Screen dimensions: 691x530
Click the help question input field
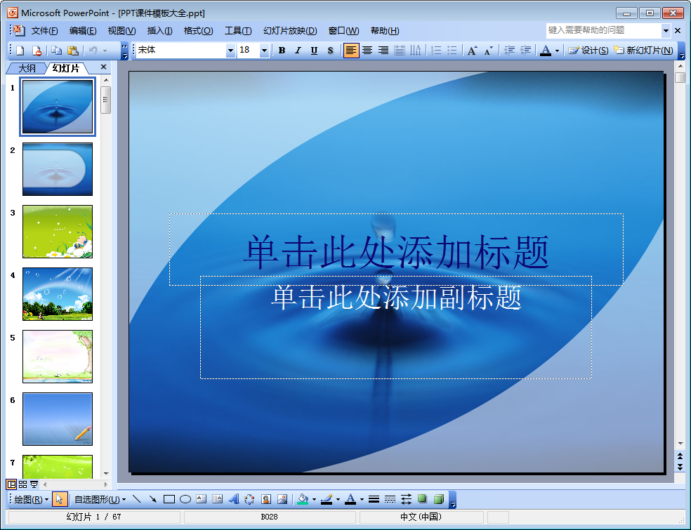(x=604, y=30)
